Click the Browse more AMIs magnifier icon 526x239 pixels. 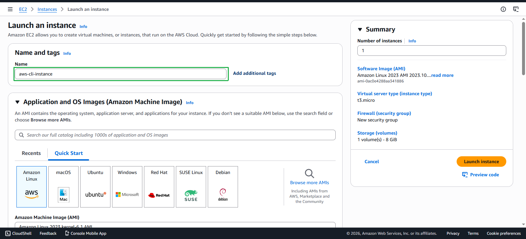point(309,173)
